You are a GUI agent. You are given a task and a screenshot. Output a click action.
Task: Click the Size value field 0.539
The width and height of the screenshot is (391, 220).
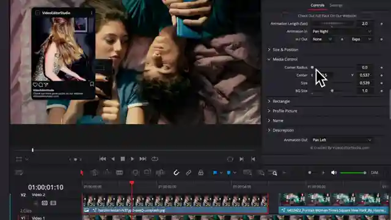coord(365,83)
